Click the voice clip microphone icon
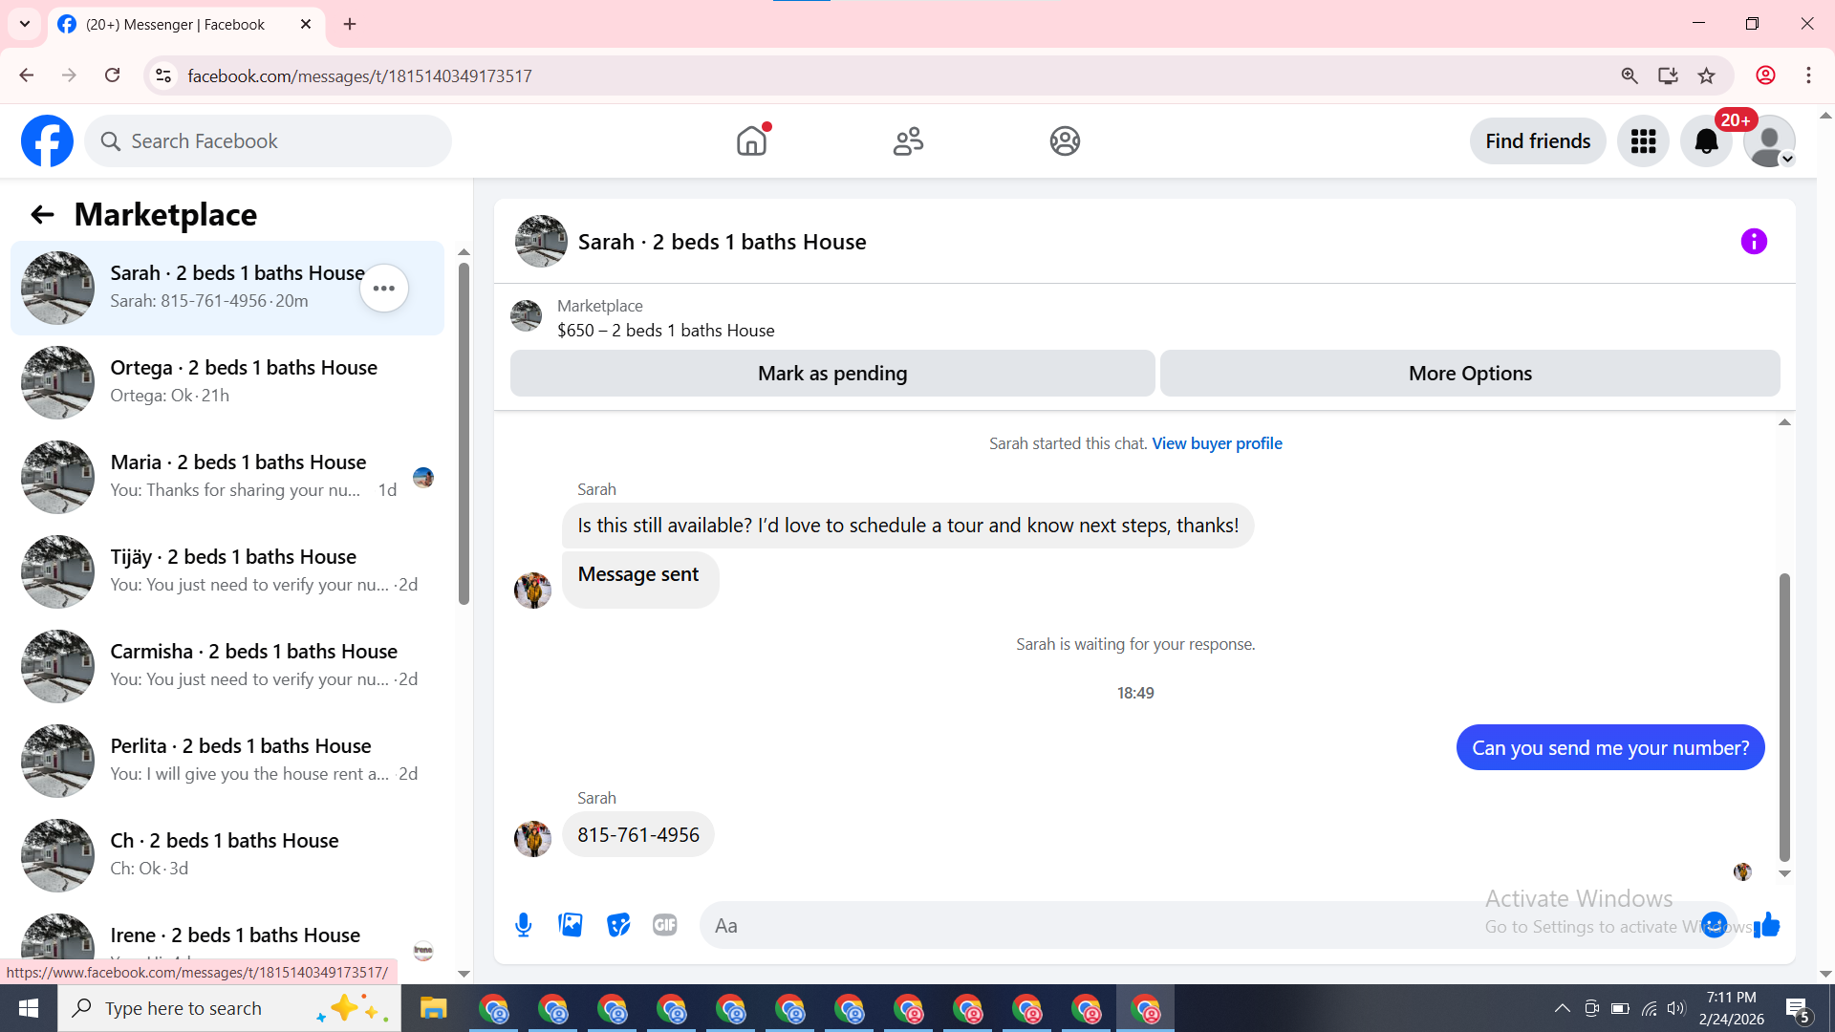The image size is (1835, 1032). pos(523,925)
